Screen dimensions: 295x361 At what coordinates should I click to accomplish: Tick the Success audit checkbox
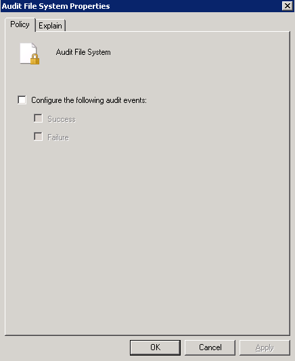coord(38,119)
